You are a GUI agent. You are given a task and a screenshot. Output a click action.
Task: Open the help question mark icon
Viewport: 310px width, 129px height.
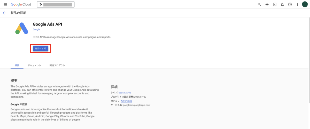tap(290, 4)
